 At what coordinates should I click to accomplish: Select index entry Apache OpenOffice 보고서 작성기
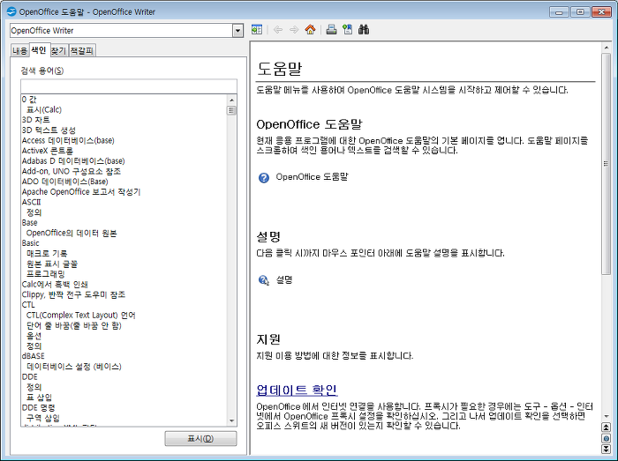tap(81, 192)
